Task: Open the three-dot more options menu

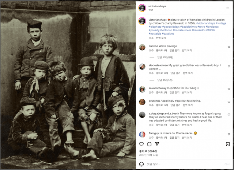Action: [227, 8]
